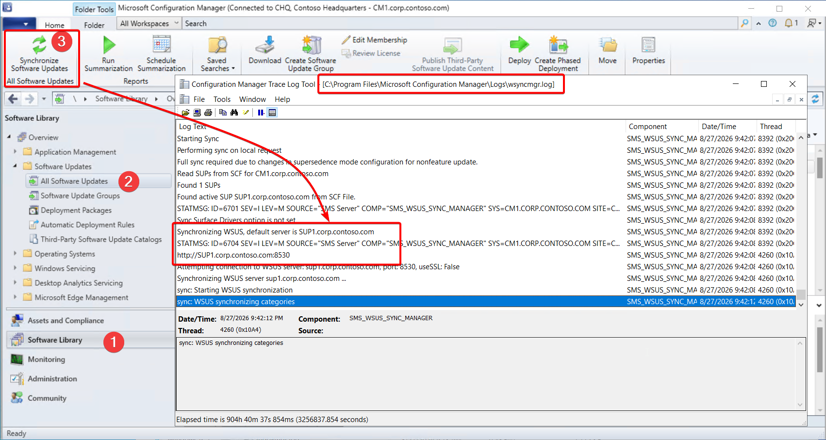
Task: Click Software Library in the breadcrumb path
Action: click(x=121, y=99)
